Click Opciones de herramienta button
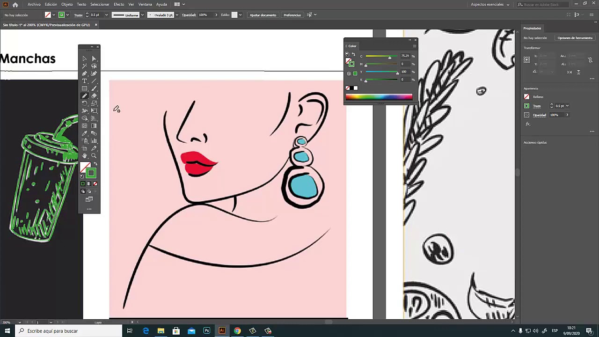This screenshot has width=599, height=337. [575, 38]
